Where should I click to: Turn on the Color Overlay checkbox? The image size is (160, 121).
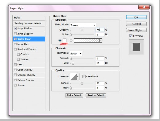15,70
